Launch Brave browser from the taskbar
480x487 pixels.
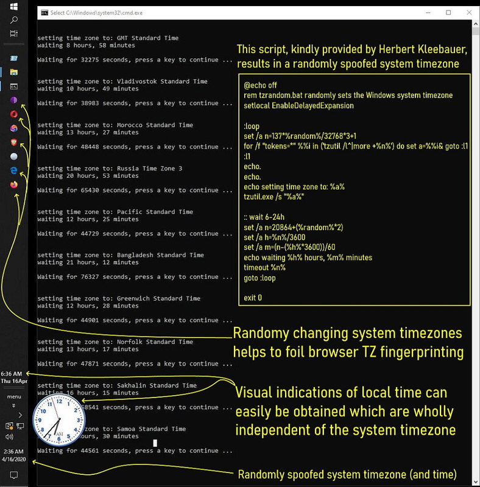[13, 142]
